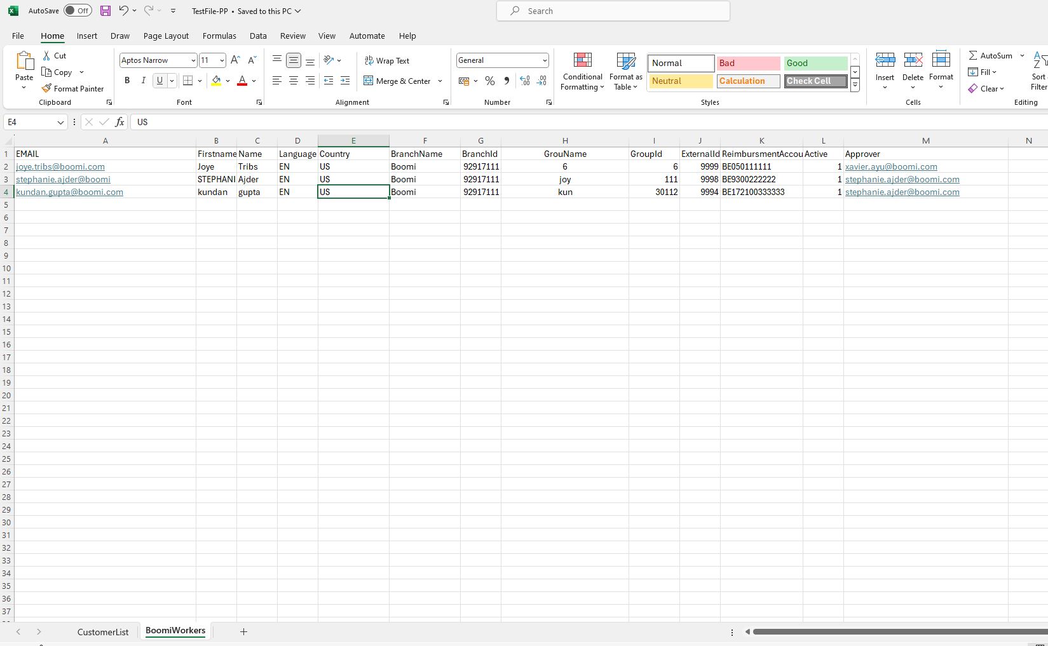Expand the cell Styles gallery
This screenshot has width=1048, height=646.
point(855,84)
